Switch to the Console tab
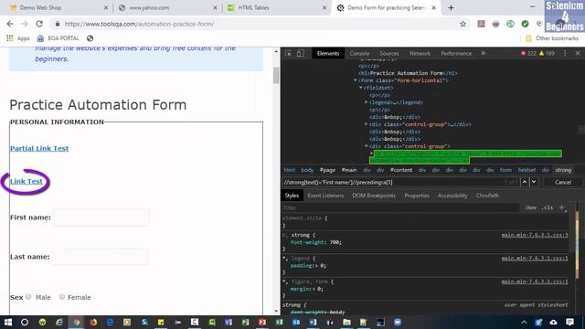The width and height of the screenshot is (585, 329). 359,53
